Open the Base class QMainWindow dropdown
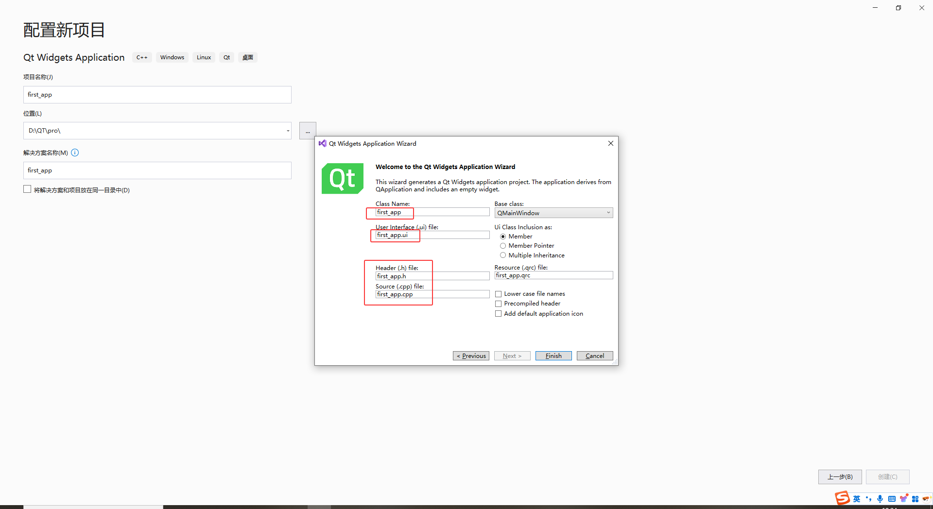This screenshot has width=933, height=509. (x=553, y=213)
